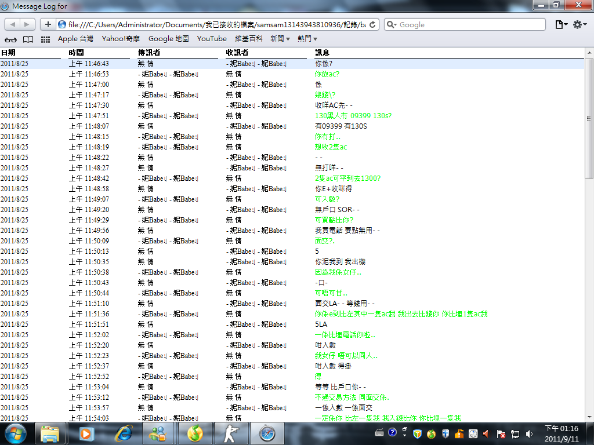Open the Yahoo!奇摩 bookmark
Viewport: 594px width, 445px height.
(121, 39)
